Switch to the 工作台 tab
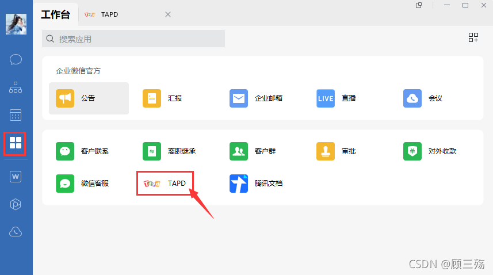Screen dimensions: 493x275 click(55, 14)
